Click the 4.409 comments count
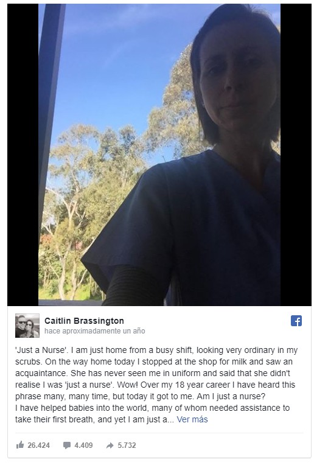This screenshot has height=468, width=314. pyautogui.click(x=83, y=445)
